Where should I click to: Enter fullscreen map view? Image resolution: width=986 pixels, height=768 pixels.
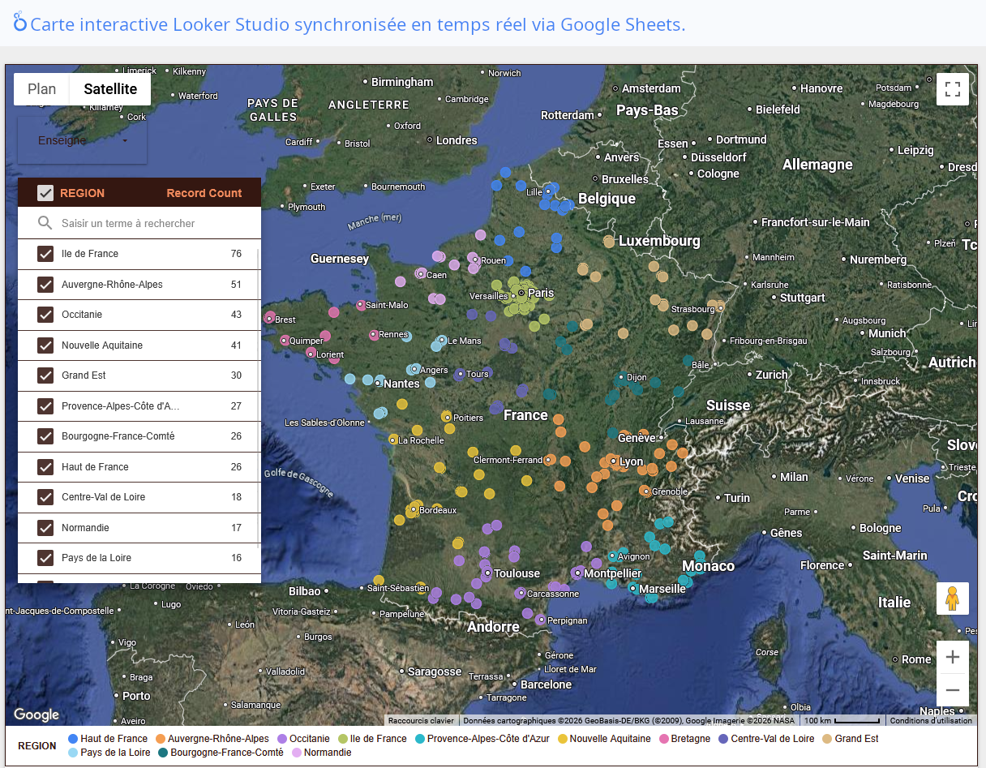[952, 89]
